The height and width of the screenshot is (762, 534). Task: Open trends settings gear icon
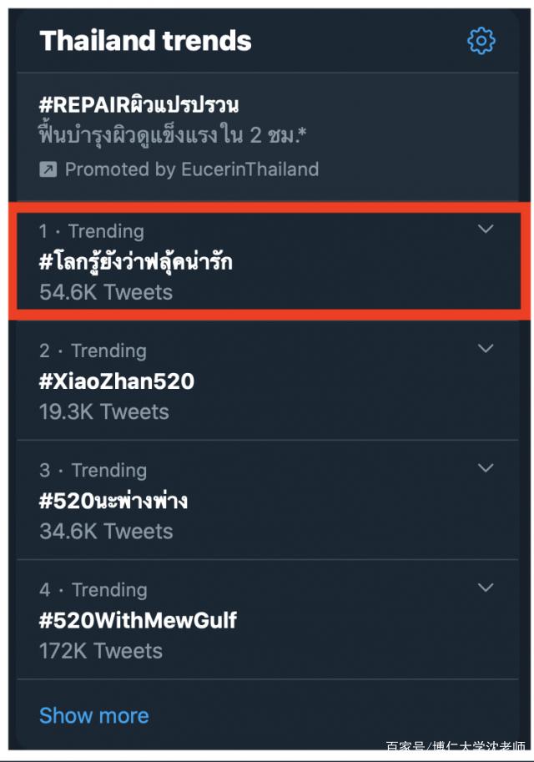[481, 41]
